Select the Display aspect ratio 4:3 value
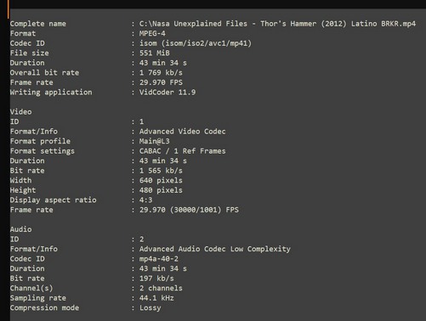Viewport: 426px width, 321px height. [145, 200]
